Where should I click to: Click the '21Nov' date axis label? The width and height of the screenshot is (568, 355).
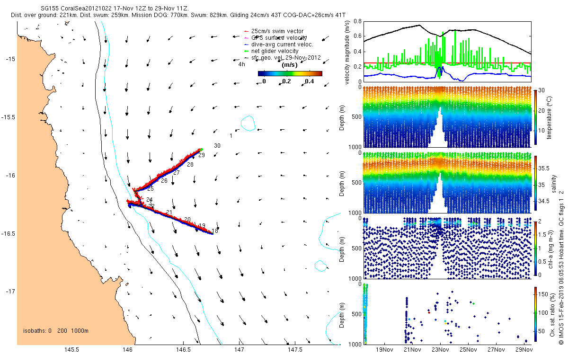(x=412, y=349)
